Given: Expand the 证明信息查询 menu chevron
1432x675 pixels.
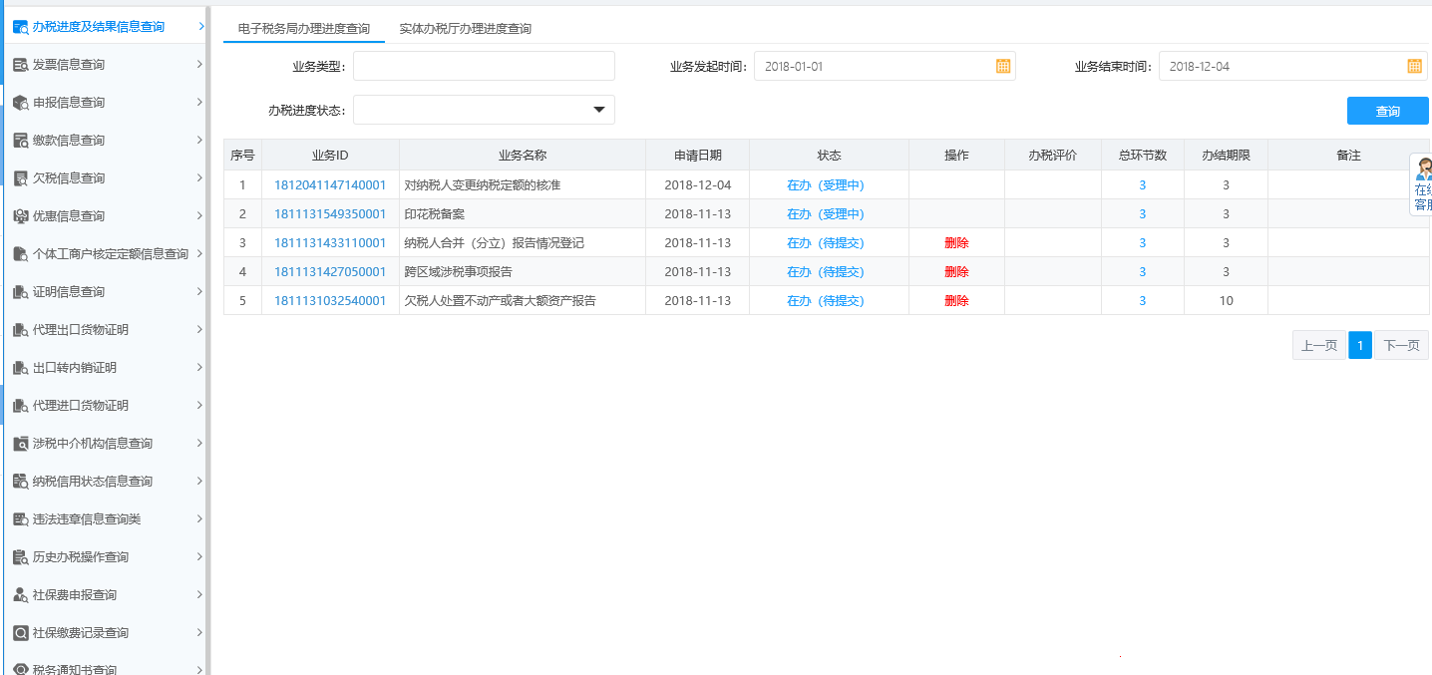Looking at the screenshot, I should pyautogui.click(x=199, y=292).
